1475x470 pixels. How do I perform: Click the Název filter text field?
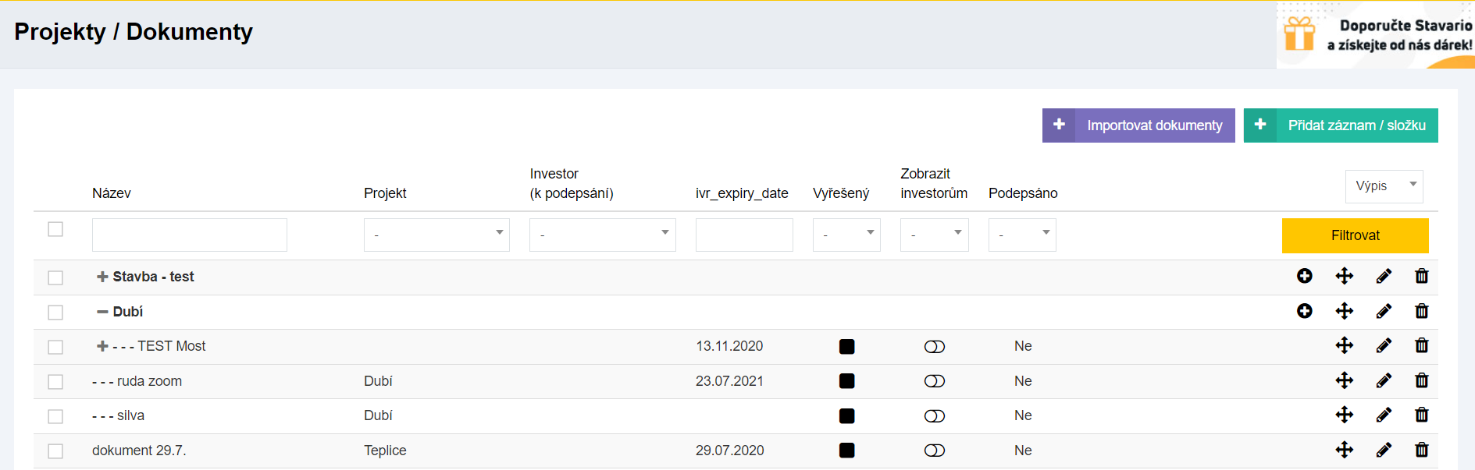(190, 235)
